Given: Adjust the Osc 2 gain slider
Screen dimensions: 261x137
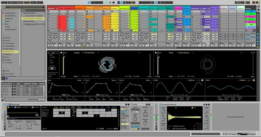Looking at the screenshot, I should (158, 65).
